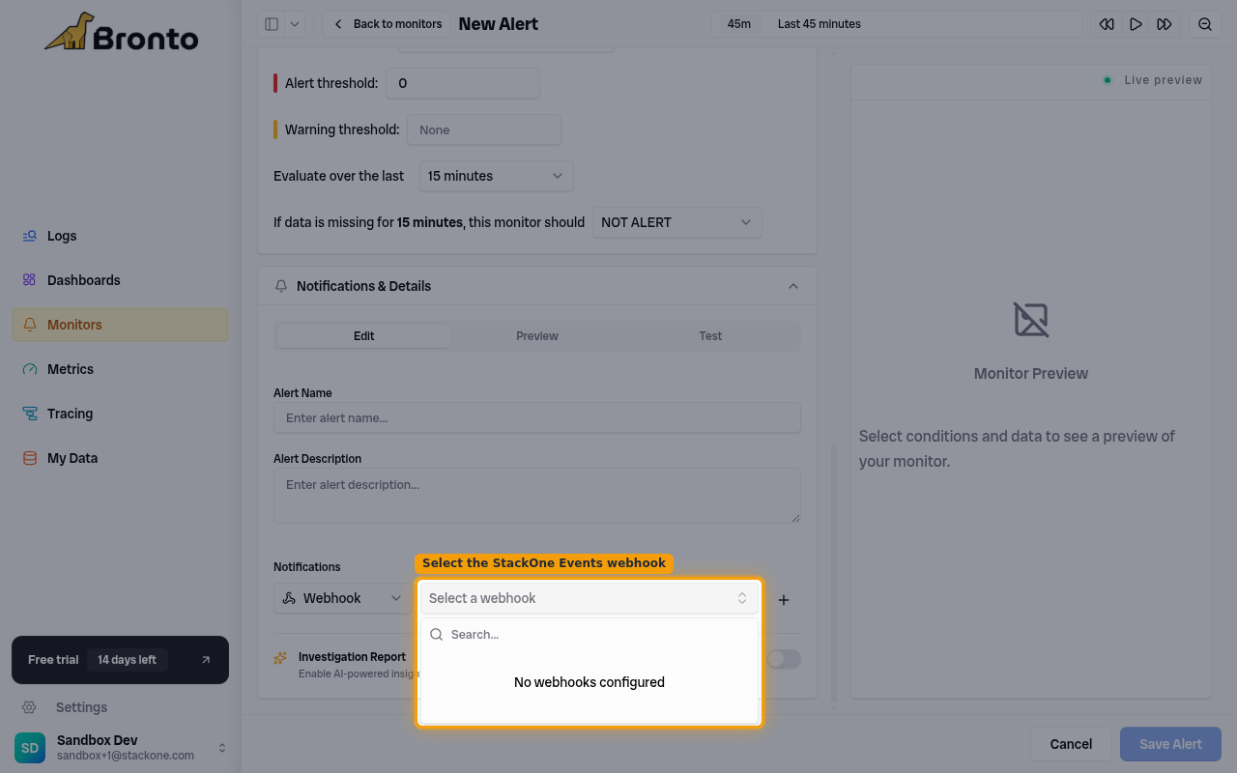The height and width of the screenshot is (773, 1237).
Task: Click the Logs icon
Action: pyautogui.click(x=30, y=236)
